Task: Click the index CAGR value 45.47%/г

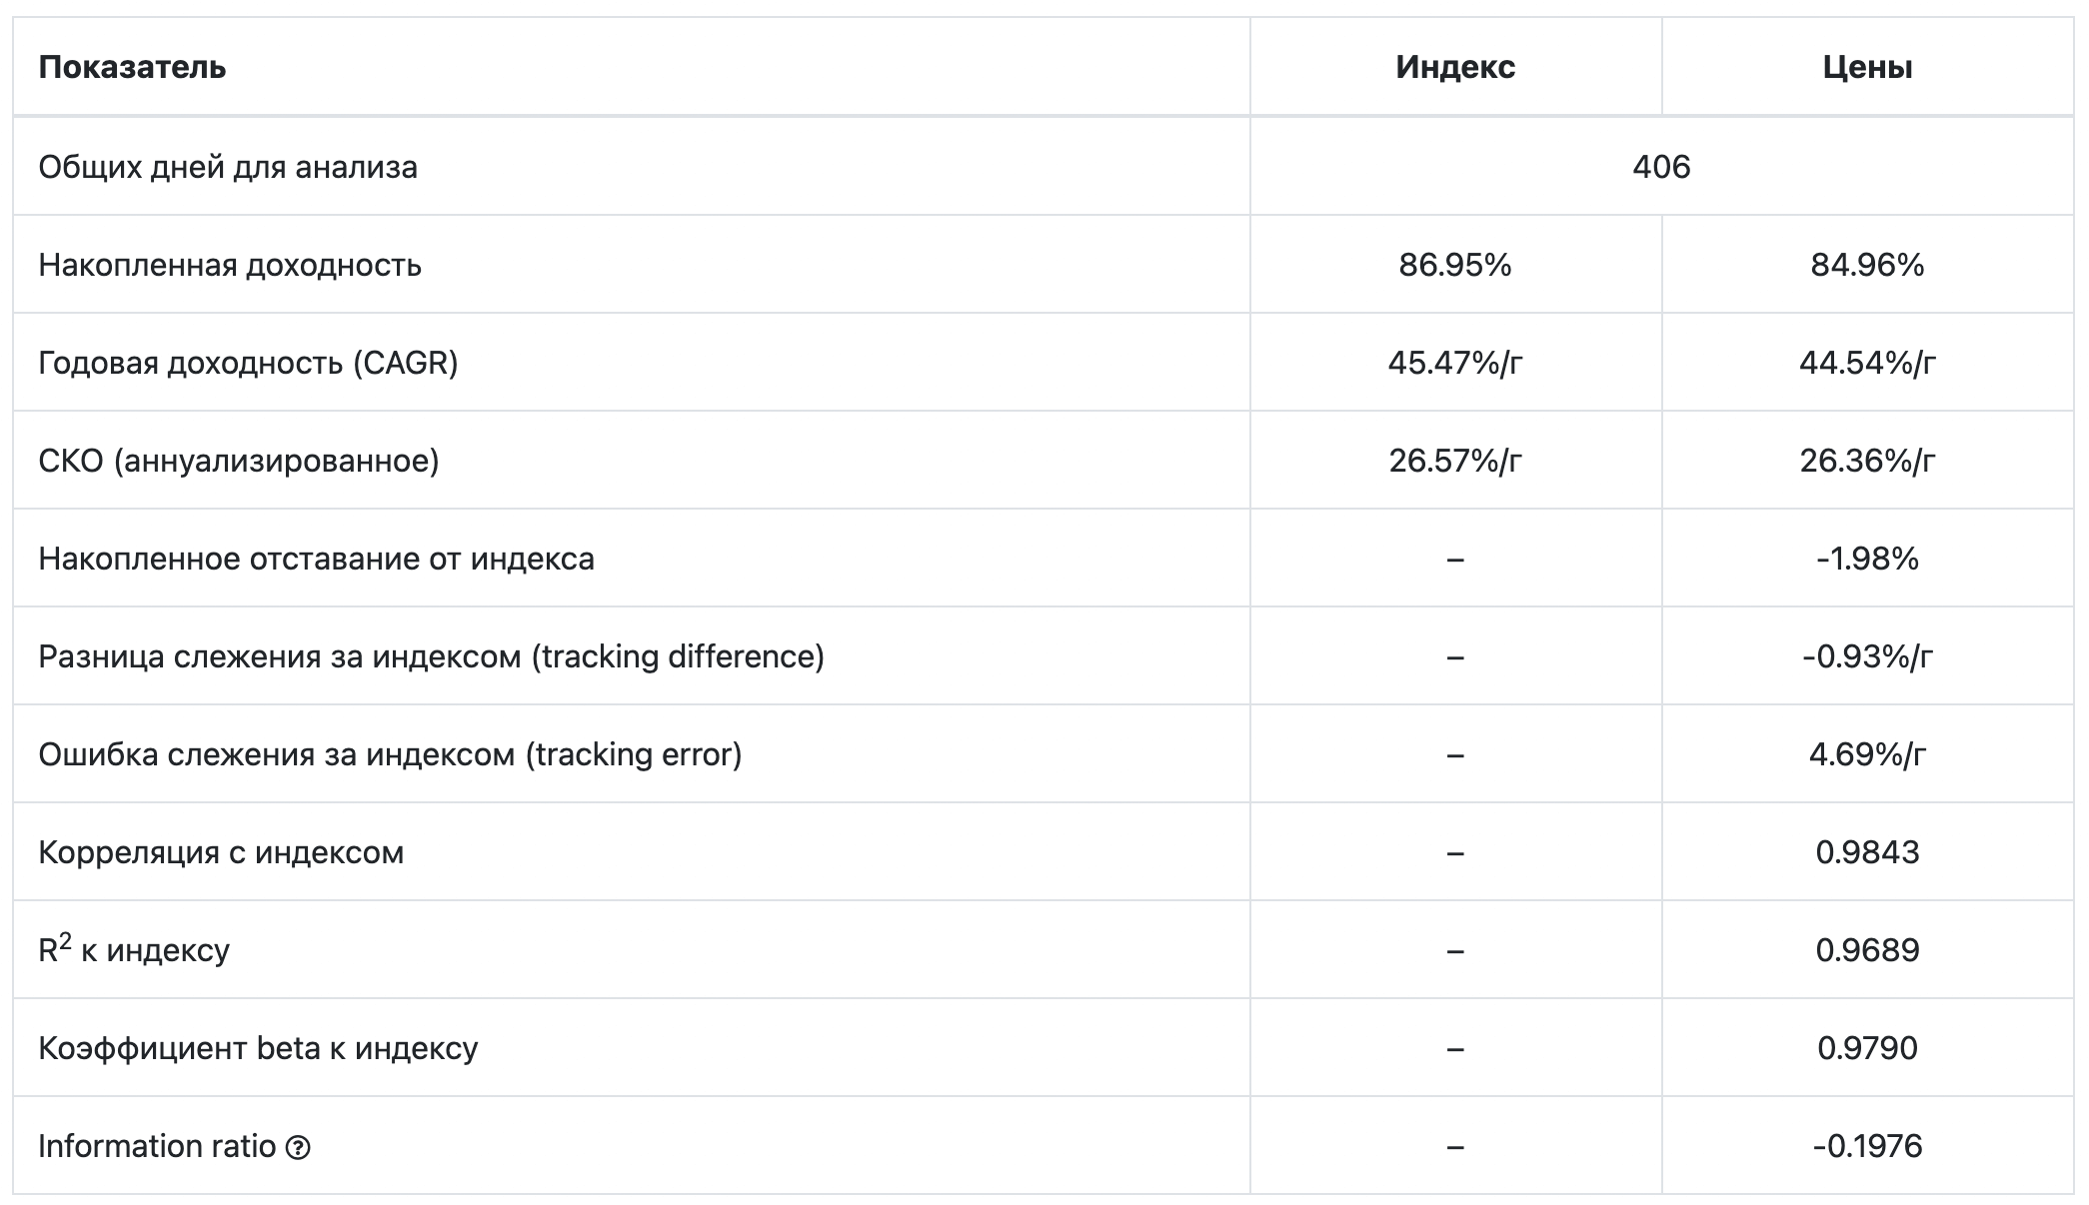Action: (1455, 362)
